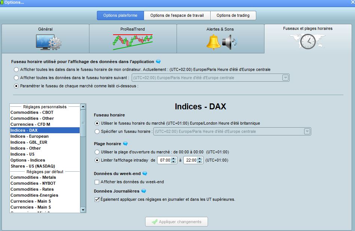Select Indices - Other entry
The height and width of the screenshot is (231, 355).
(x=45, y=149)
